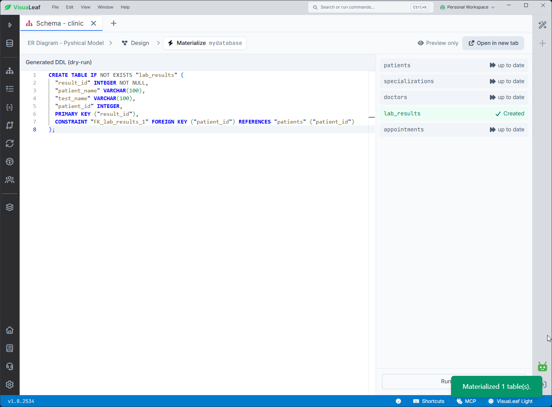552x407 pixels.
Task: Open the settings gear in the sidebar
Action: 10,384
